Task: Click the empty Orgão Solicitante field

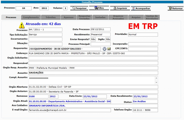Action: coord(93,58)
